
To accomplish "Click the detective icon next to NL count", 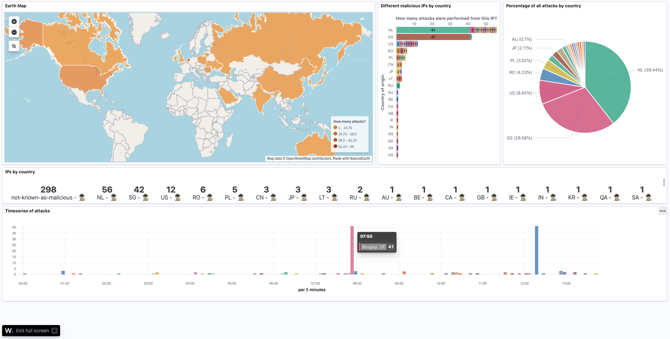I will coord(114,197).
